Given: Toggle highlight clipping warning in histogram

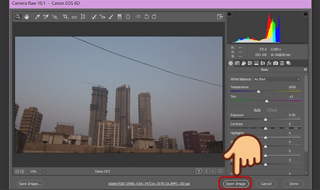Looking at the screenshot, I should (305, 14).
